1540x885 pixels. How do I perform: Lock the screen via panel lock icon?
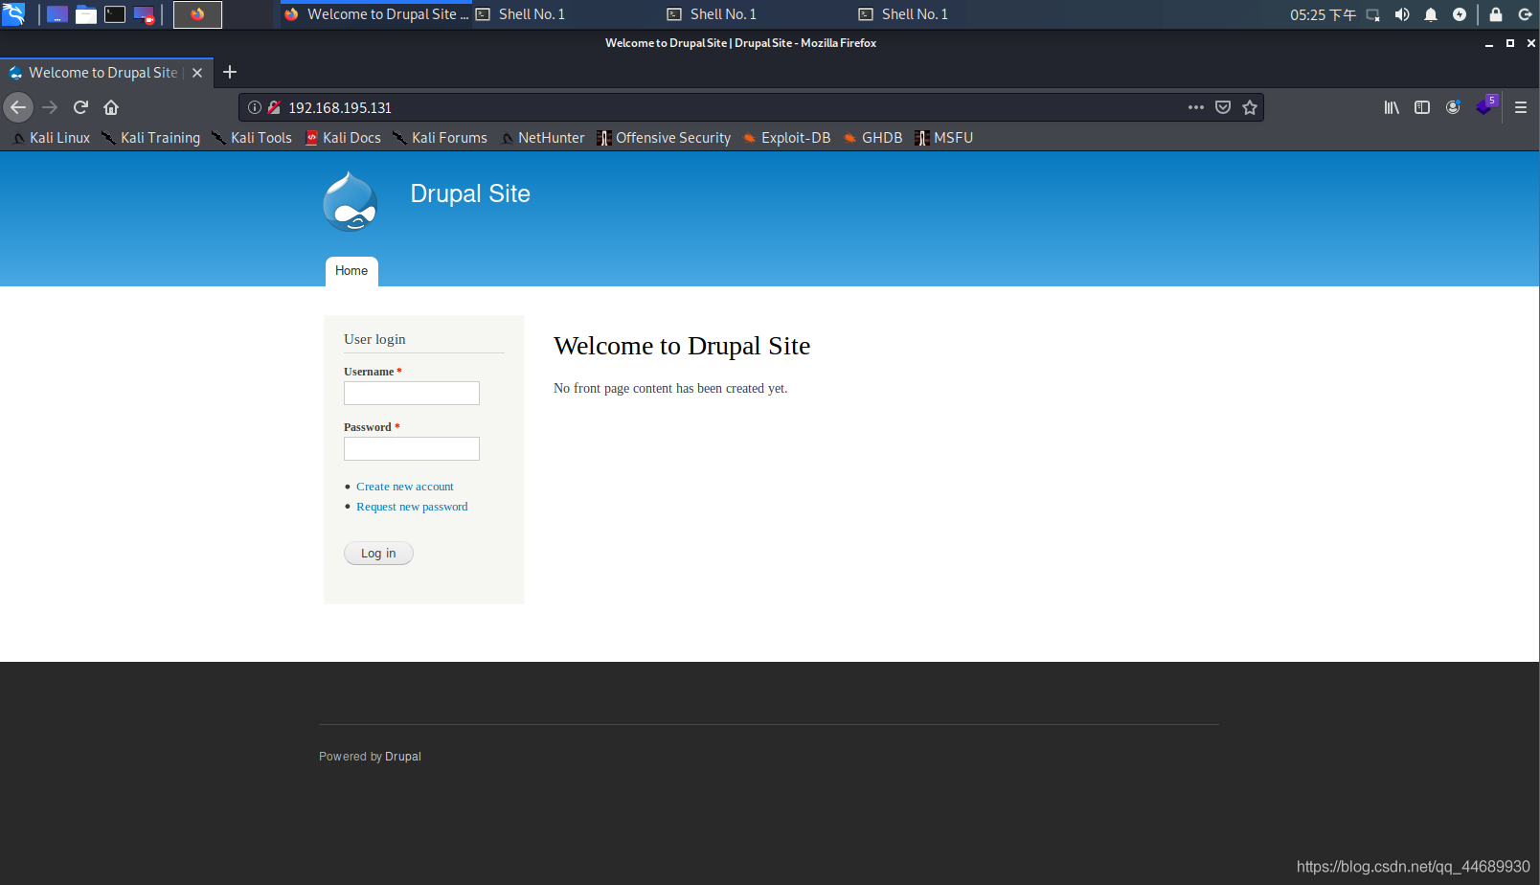click(x=1496, y=14)
